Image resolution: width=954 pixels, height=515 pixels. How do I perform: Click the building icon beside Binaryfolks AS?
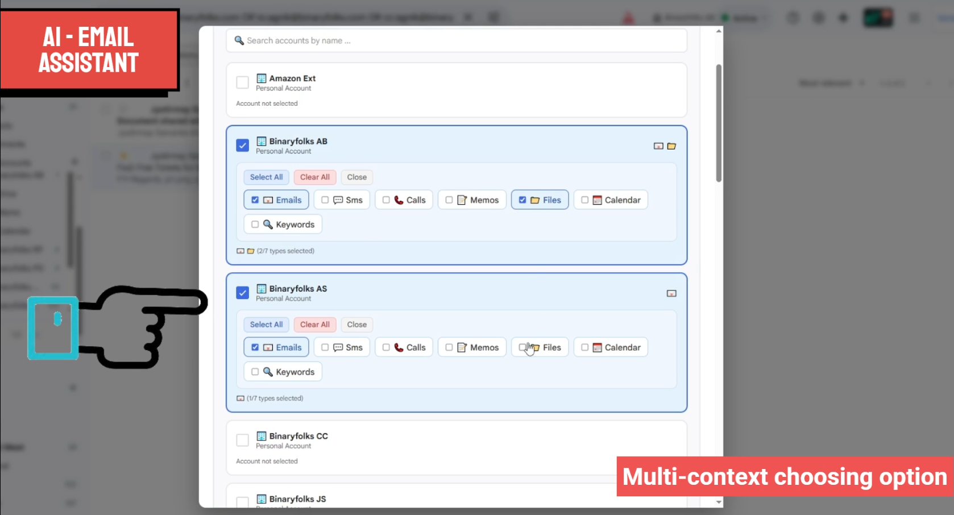point(262,289)
